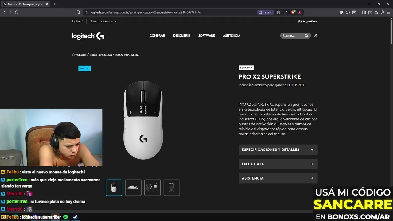
Task: Expand the En La Caja section
Action: [278, 164]
